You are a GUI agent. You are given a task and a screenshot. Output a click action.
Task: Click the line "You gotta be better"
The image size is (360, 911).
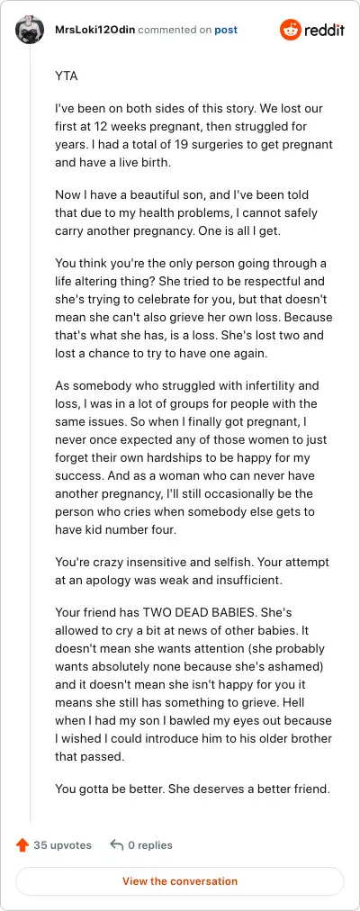193,789
